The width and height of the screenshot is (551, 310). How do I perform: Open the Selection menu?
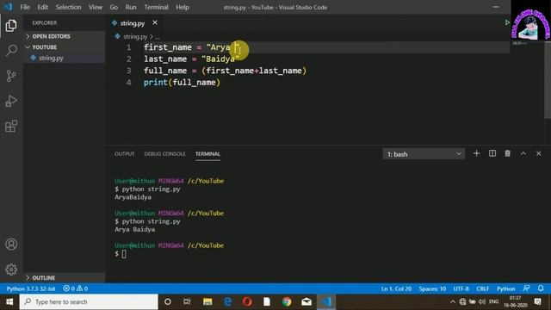coord(68,7)
